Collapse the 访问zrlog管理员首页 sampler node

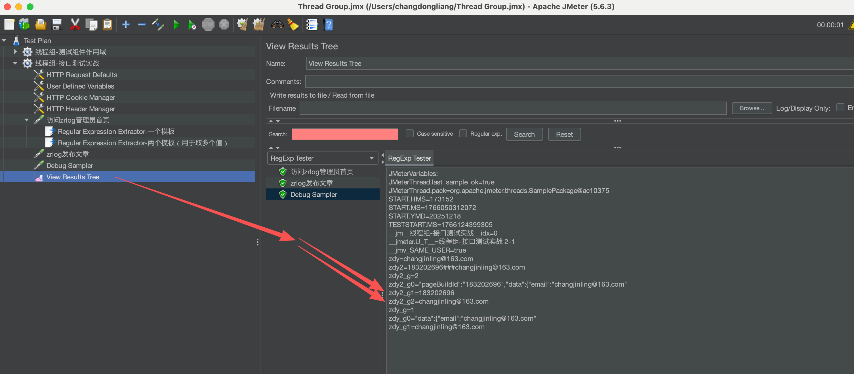(x=26, y=120)
